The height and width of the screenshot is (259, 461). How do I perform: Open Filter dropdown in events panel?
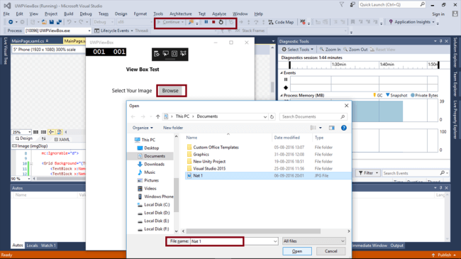[x=368, y=173]
